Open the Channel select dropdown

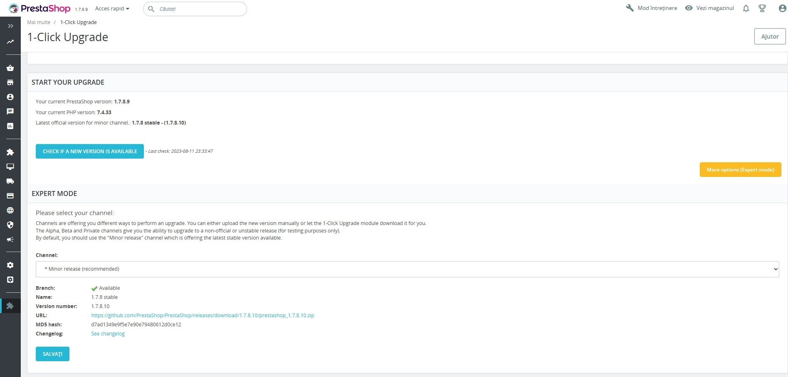click(x=407, y=269)
